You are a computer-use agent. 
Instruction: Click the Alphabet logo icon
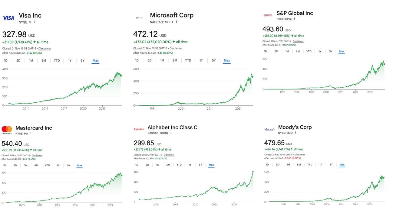coord(139,129)
